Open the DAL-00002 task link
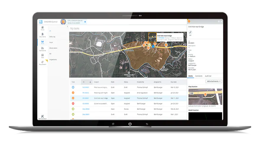 click(86, 109)
